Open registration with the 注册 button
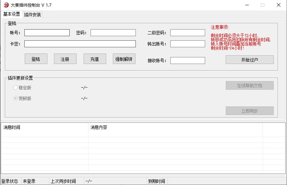This screenshot has height=185, width=287. (65, 59)
